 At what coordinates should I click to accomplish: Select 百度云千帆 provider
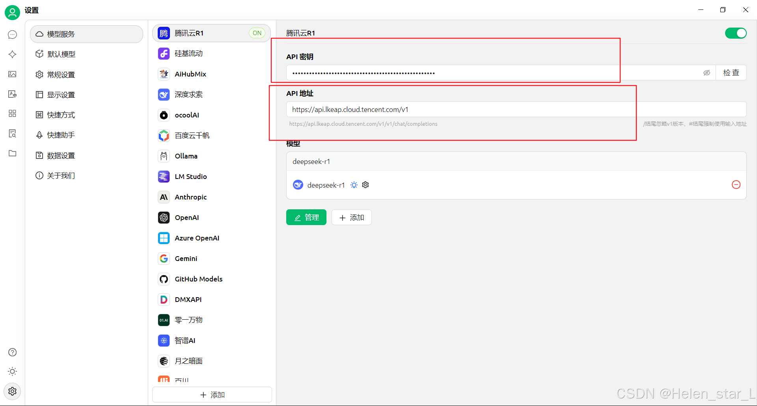(x=211, y=136)
